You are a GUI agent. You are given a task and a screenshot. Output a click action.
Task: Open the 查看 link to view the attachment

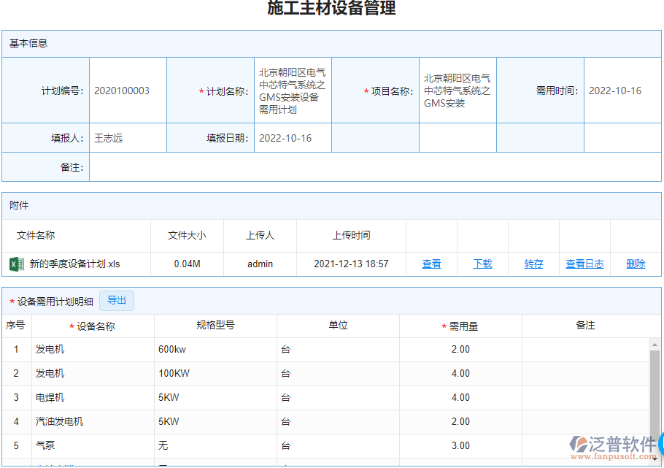click(431, 263)
